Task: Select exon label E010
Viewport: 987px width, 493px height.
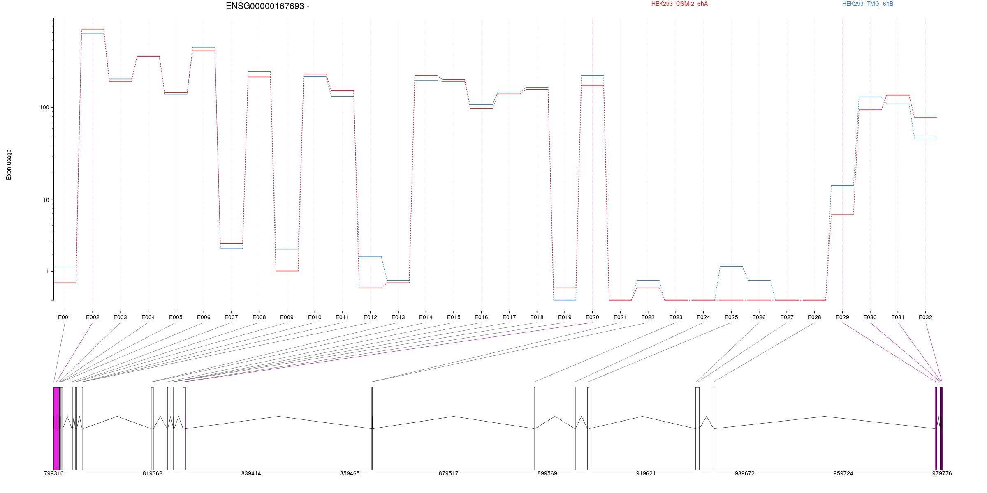Action: tap(315, 317)
